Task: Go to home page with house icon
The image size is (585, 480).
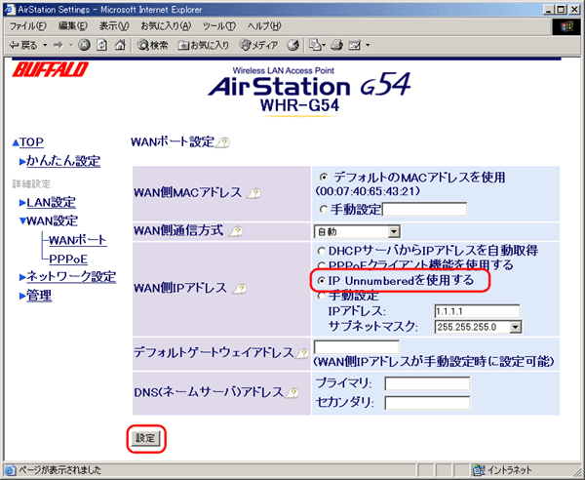Action: point(120,46)
